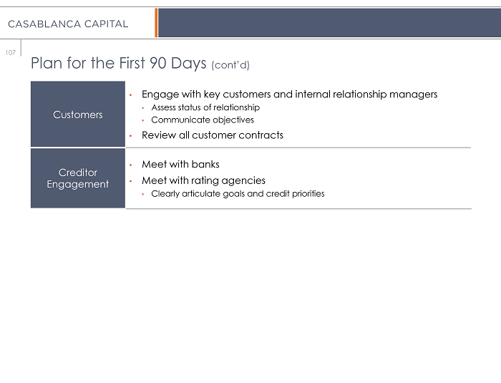Click "Engage with key customers" bullet text
This screenshot has height=383, width=501.
289,94
